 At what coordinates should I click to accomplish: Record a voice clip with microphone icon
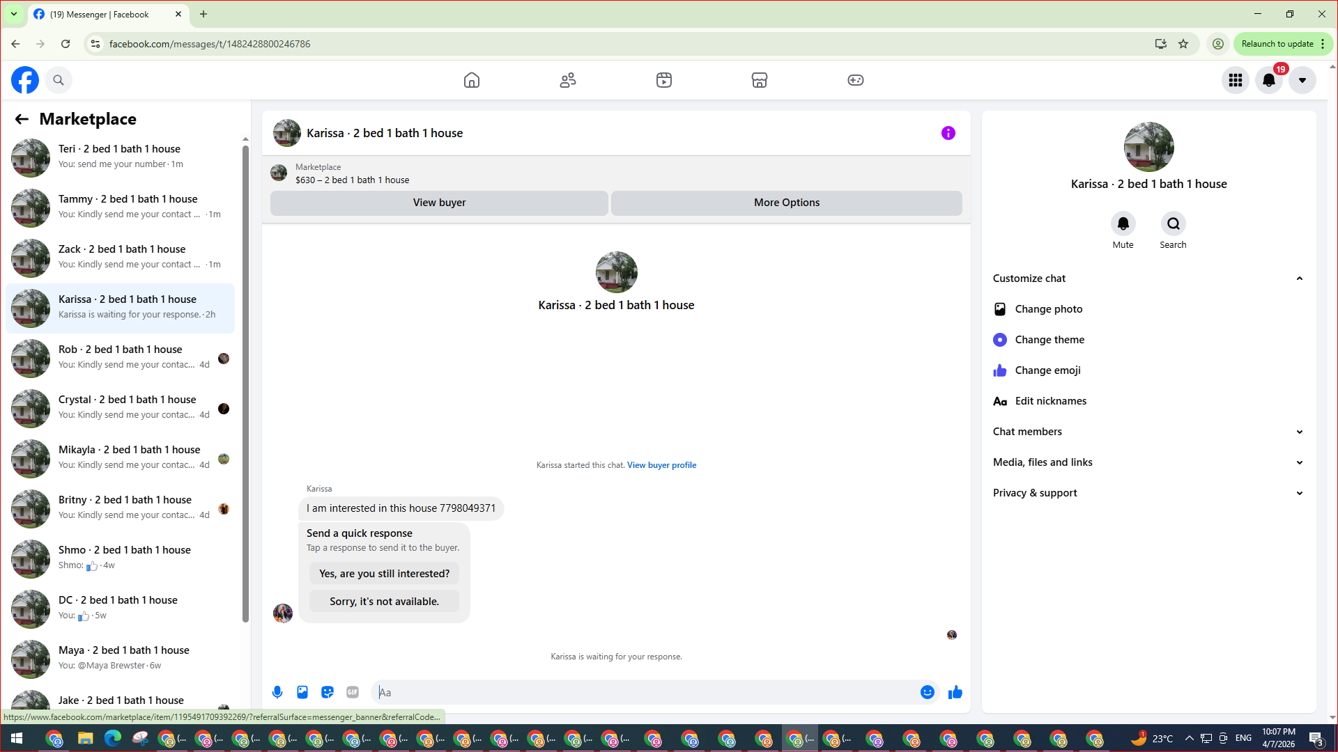click(x=277, y=692)
